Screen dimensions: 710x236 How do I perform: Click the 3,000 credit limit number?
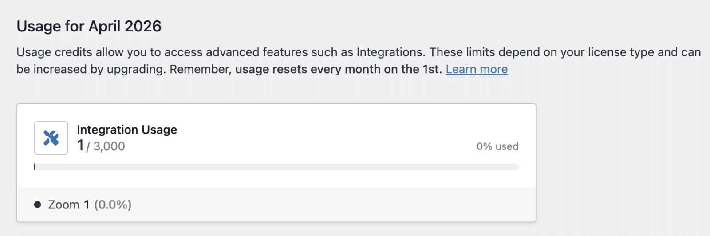click(x=109, y=146)
